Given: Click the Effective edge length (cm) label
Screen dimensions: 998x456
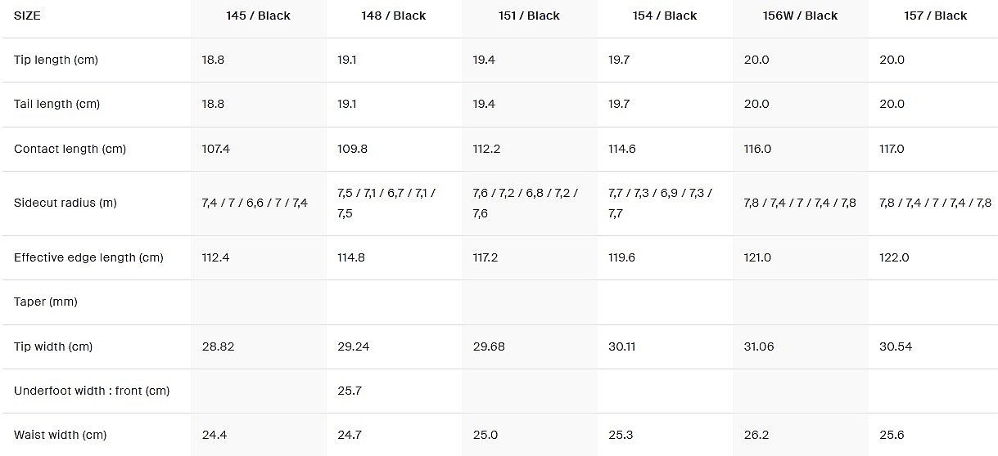Looking at the screenshot, I should [88, 257].
